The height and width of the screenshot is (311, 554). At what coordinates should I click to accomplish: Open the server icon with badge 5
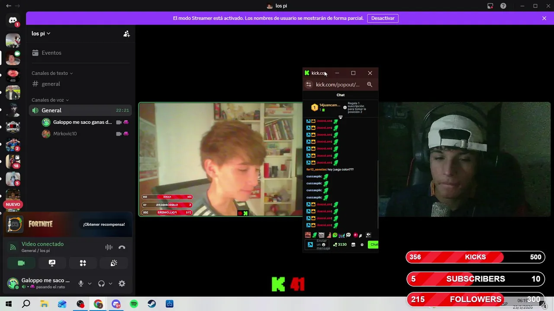tap(13, 179)
